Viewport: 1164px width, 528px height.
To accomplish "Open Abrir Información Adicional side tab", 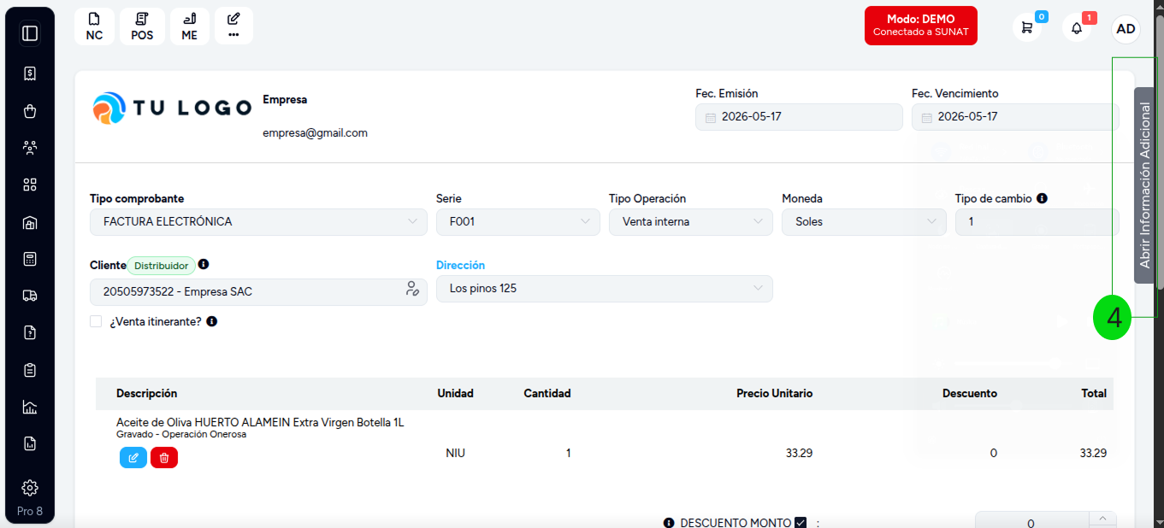I will (1145, 185).
